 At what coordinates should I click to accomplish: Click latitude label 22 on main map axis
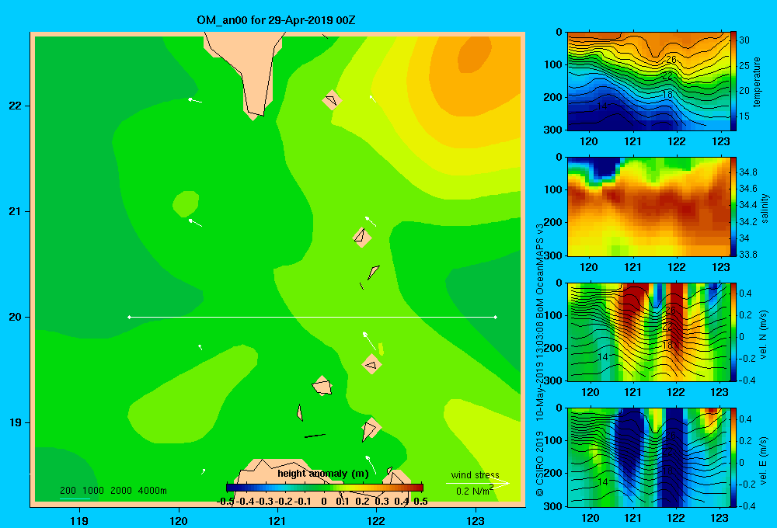[16, 106]
